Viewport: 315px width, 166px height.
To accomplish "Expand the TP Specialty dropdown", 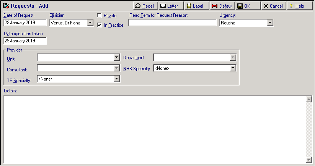I will pyautogui.click(x=117, y=79).
